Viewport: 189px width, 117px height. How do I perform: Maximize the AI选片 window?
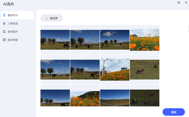tap(179, 3)
